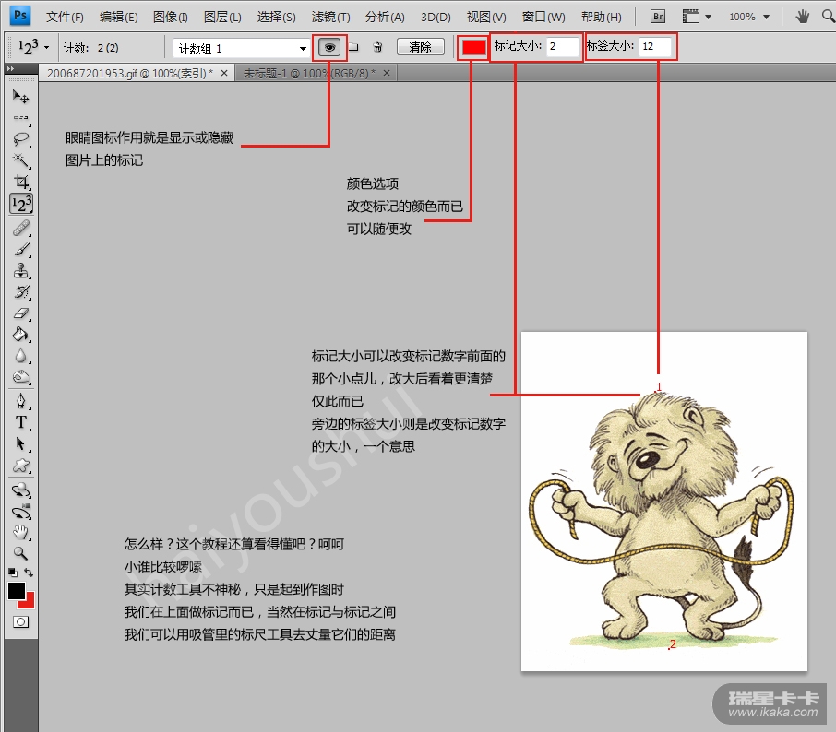Select the Crop tool

[x=21, y=182]
